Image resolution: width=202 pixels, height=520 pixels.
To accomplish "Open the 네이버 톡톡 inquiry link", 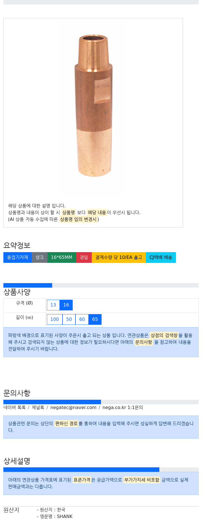I will tap(15, 408).
